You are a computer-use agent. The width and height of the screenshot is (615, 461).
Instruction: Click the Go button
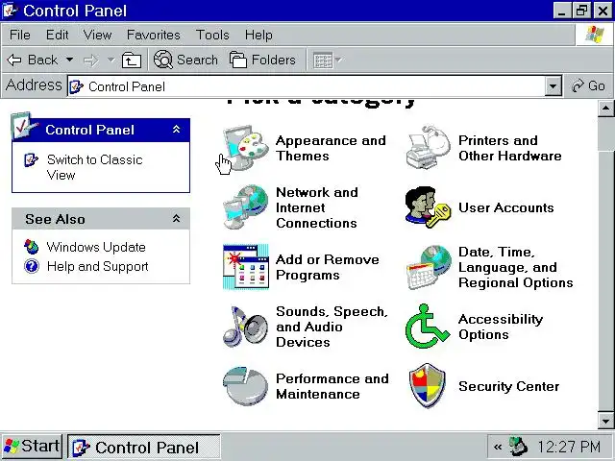pos(588,85)
